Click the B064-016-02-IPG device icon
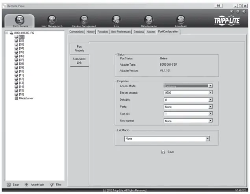250x194 pixels. point(11,33)
